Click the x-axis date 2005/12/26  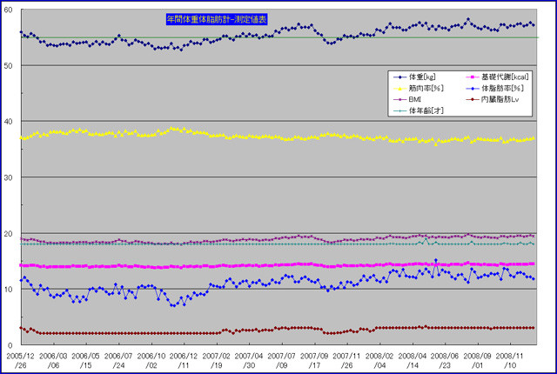click(21, 360)
